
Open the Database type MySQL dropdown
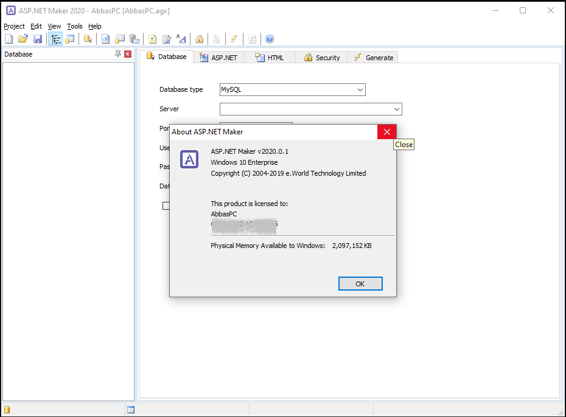[x=292, y=90]
